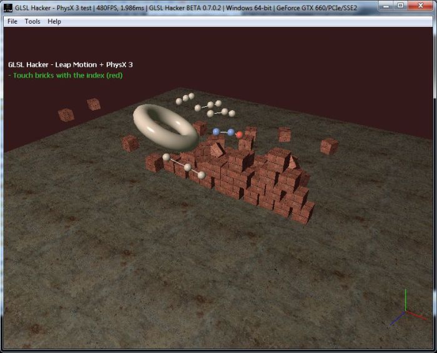437x353 pixels.
Task: Minimize the GLSL Hacker window
Action: click(386, 6)
